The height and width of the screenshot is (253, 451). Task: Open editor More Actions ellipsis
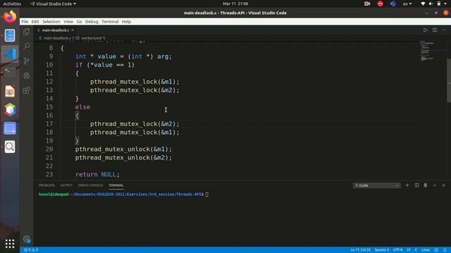443,30
